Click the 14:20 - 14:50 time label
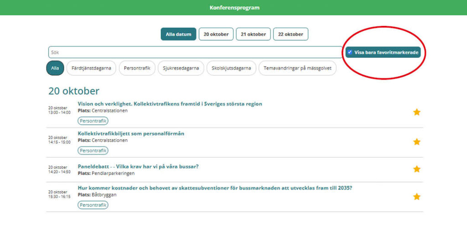 59,172
